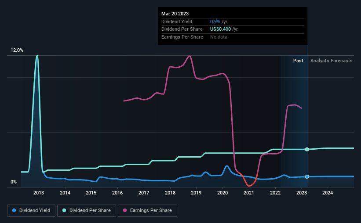
Task: Click the 12.0% y-axis label
Action: click(17, 50)
